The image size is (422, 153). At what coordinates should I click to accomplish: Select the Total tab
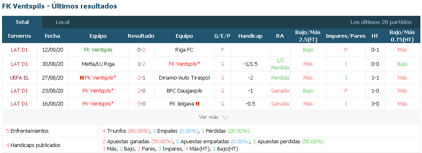click(22, 22)
